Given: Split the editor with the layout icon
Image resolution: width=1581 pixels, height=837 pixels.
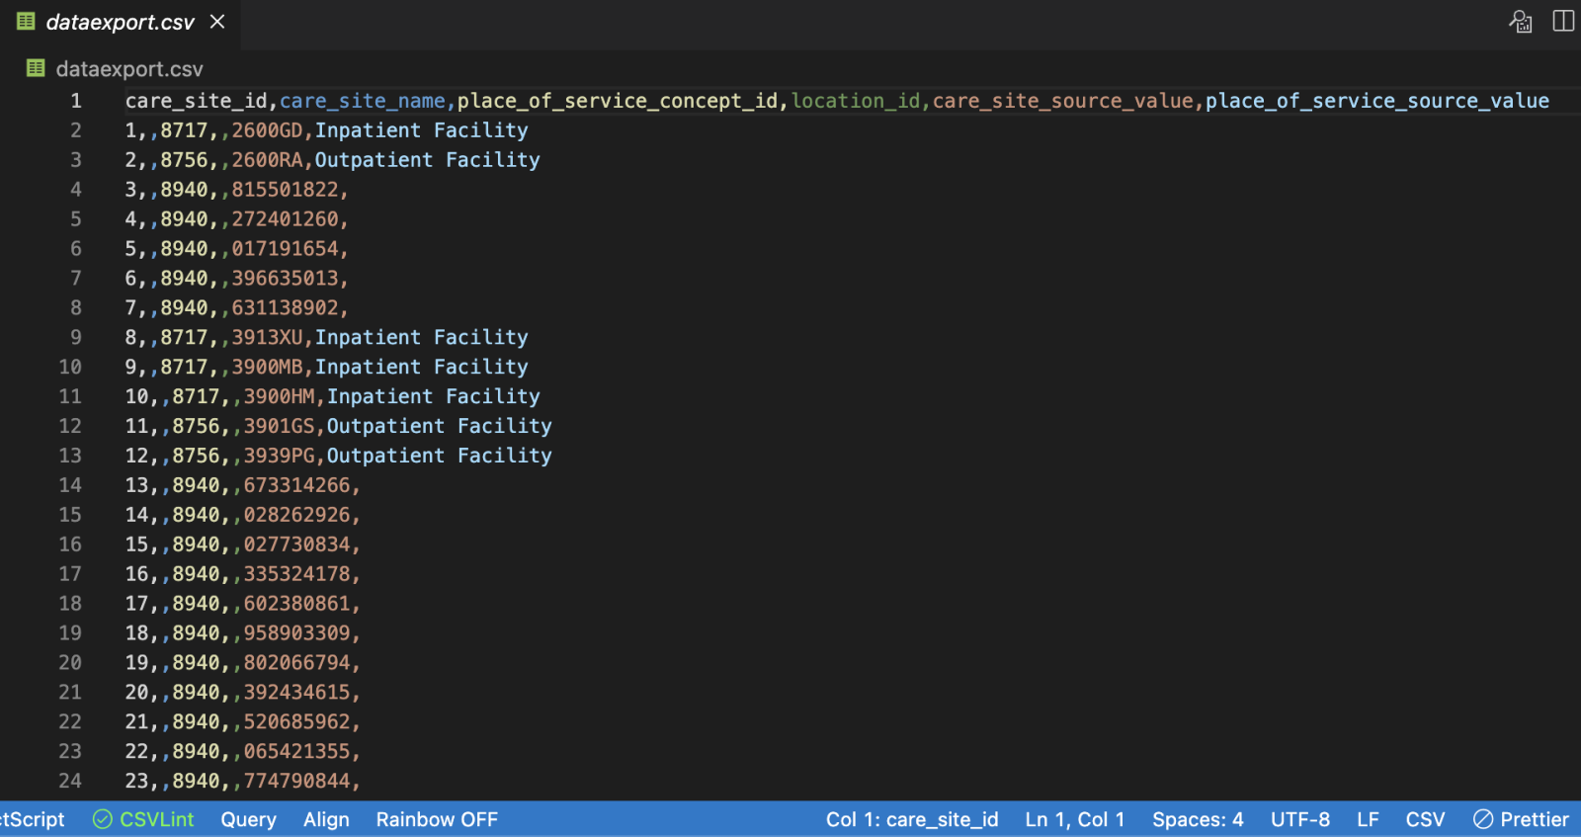Looking at the screenshot, I should tap(1563, 22).
